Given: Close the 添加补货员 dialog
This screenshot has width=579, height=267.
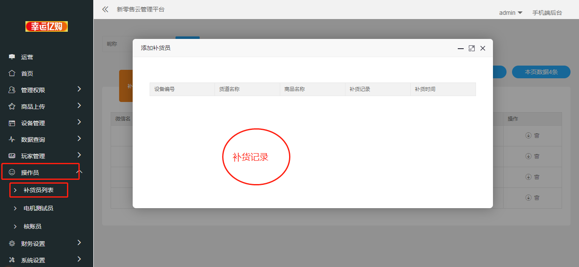Looking at the screenshot, I should 482,49.
